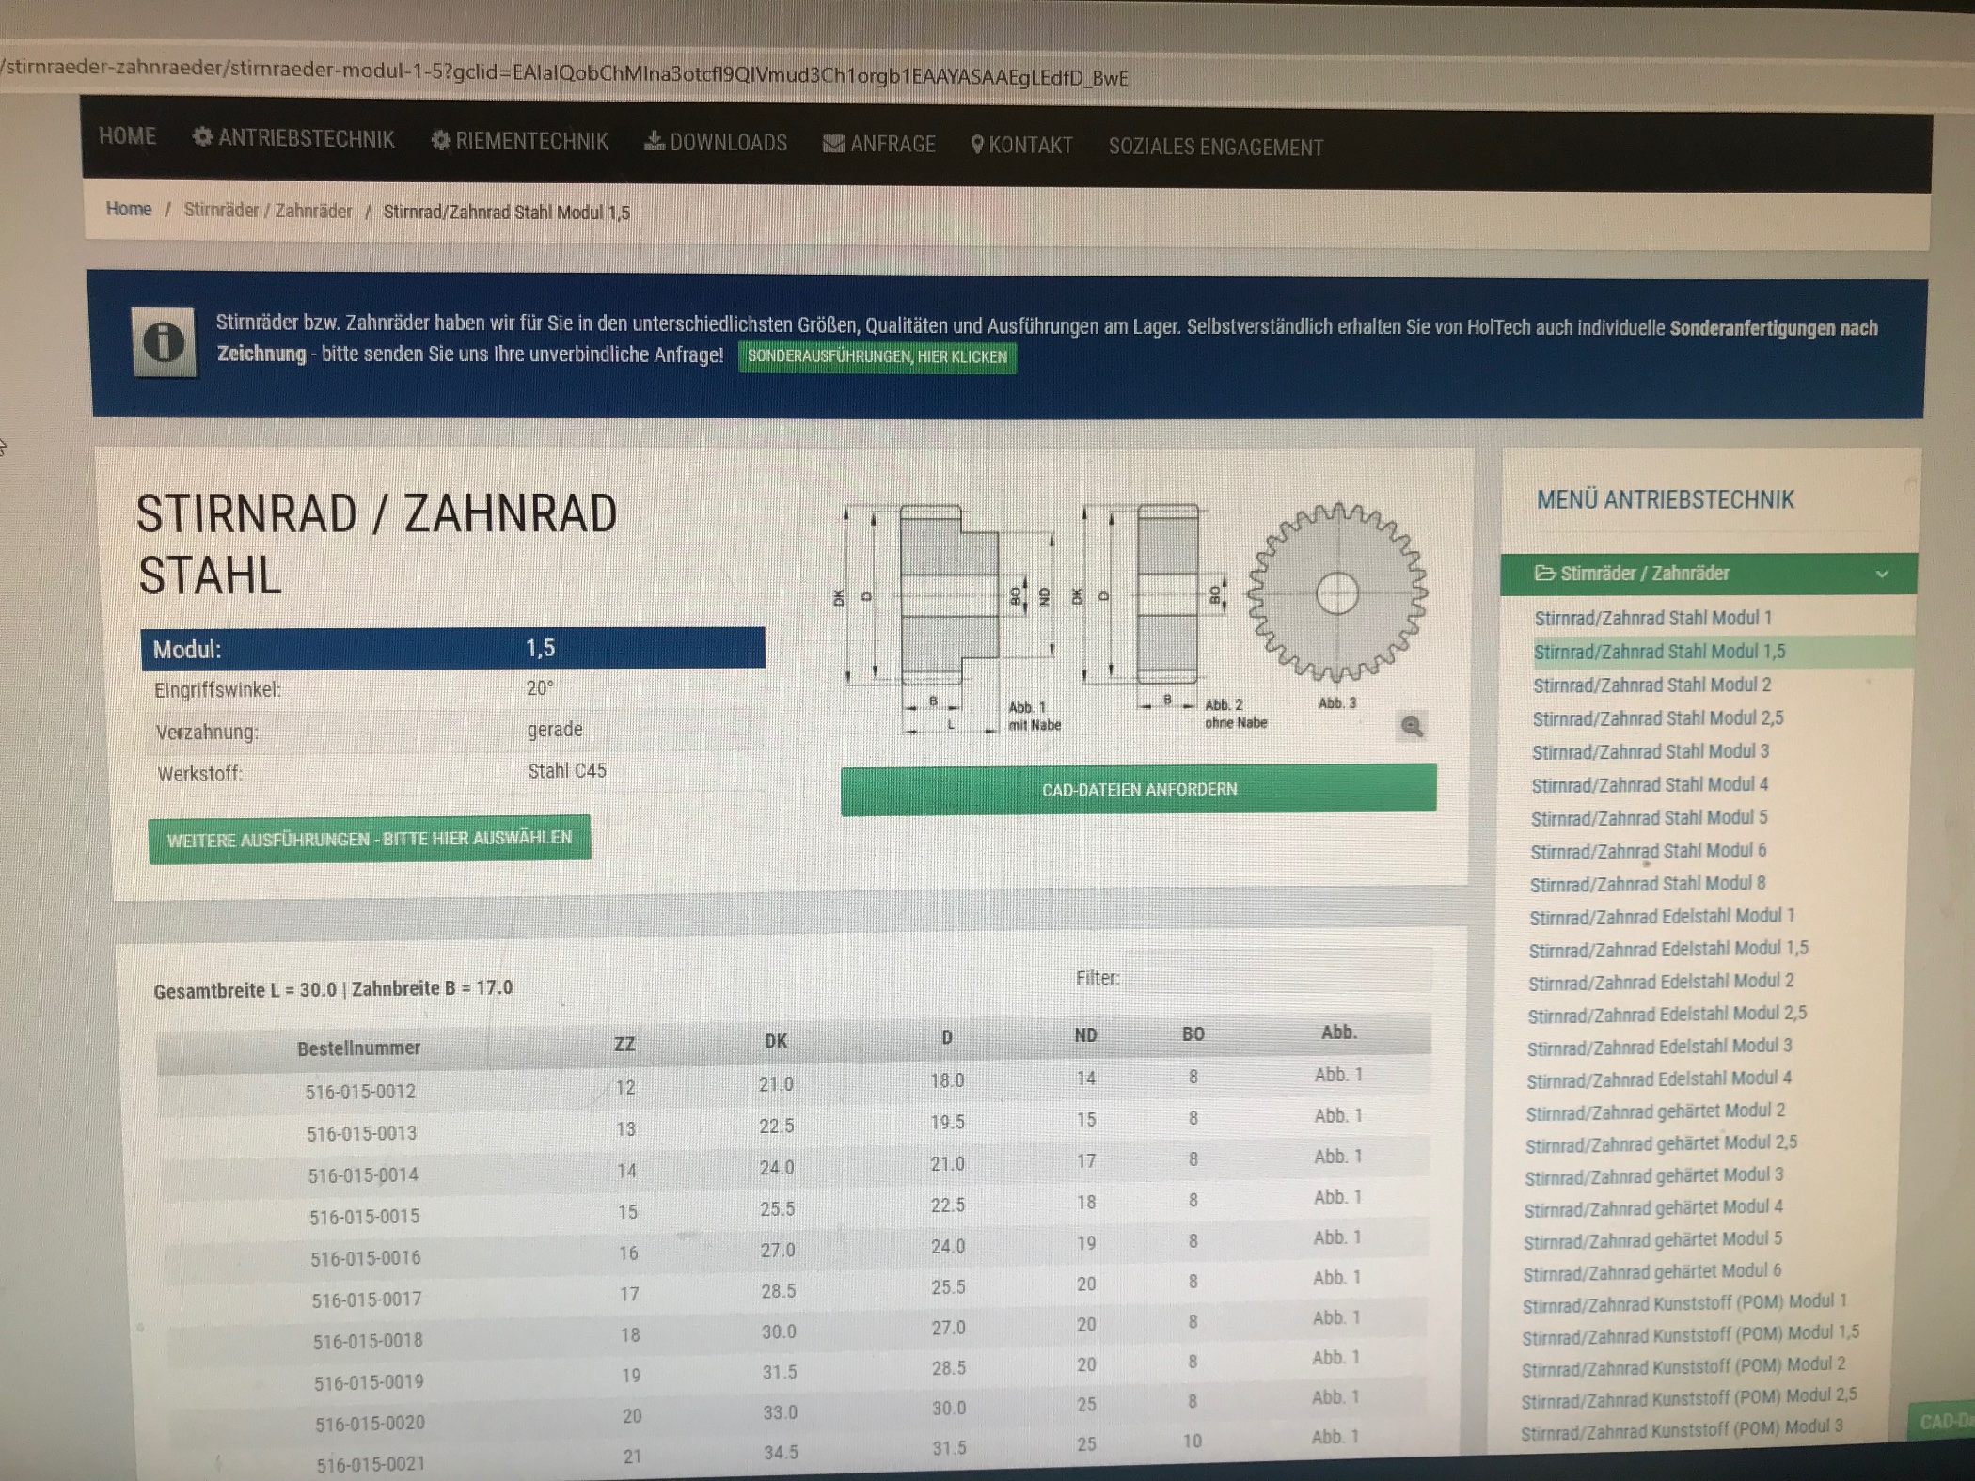Click the toothed gear Abb. 3 thumbnail

pos(1336,593)
